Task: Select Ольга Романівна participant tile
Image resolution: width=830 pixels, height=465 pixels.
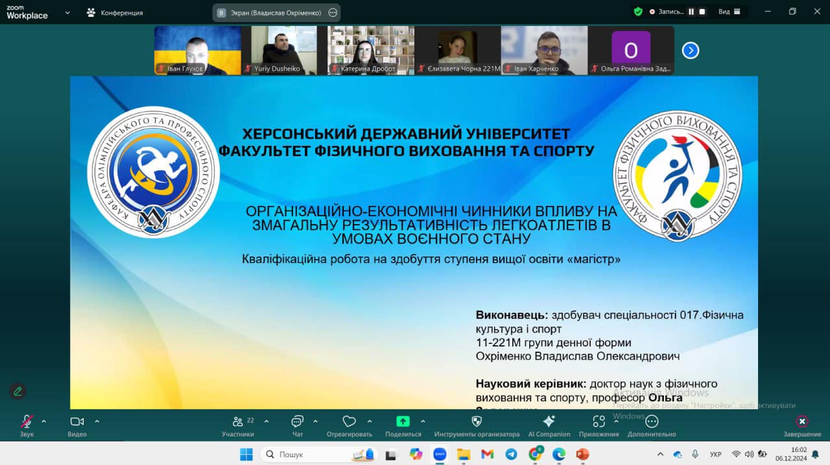Action: tap(632, 51)
